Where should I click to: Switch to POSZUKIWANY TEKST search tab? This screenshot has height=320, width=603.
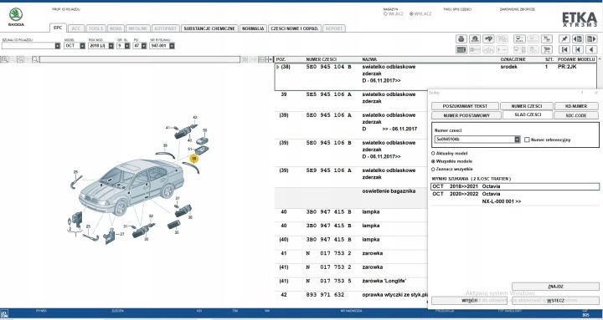(x=465, y=106)
